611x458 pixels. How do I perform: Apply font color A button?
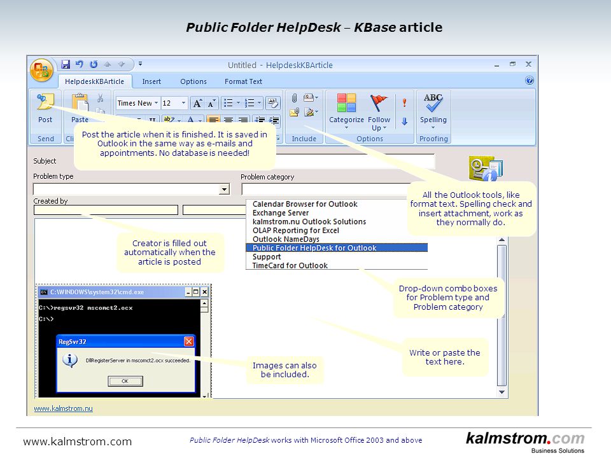190,119
